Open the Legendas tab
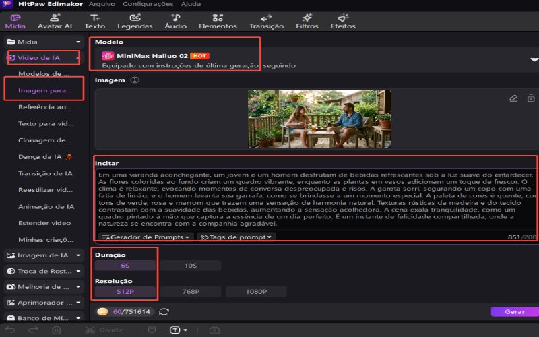The image size is (539, 337). pos(135,22)
